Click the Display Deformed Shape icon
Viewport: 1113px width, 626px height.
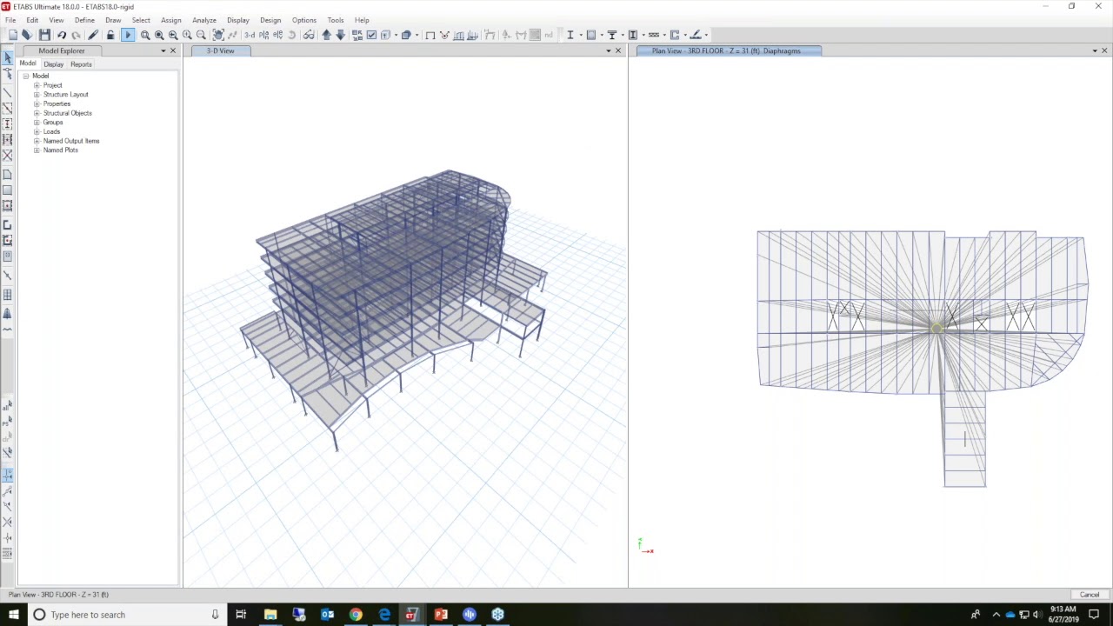[x=444, y=35]
